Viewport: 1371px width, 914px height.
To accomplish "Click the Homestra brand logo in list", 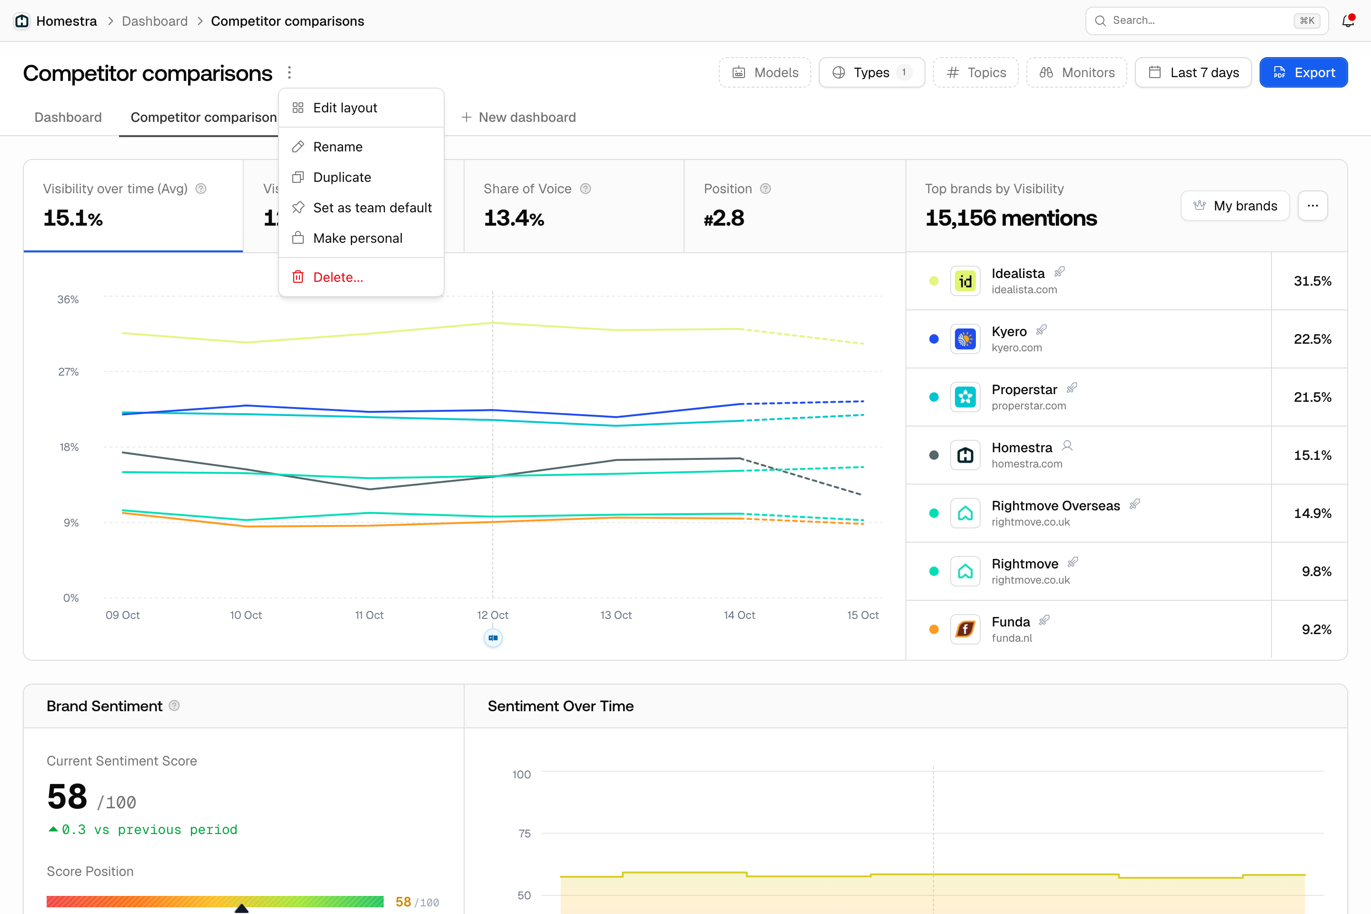I will (x=965, y=455).
